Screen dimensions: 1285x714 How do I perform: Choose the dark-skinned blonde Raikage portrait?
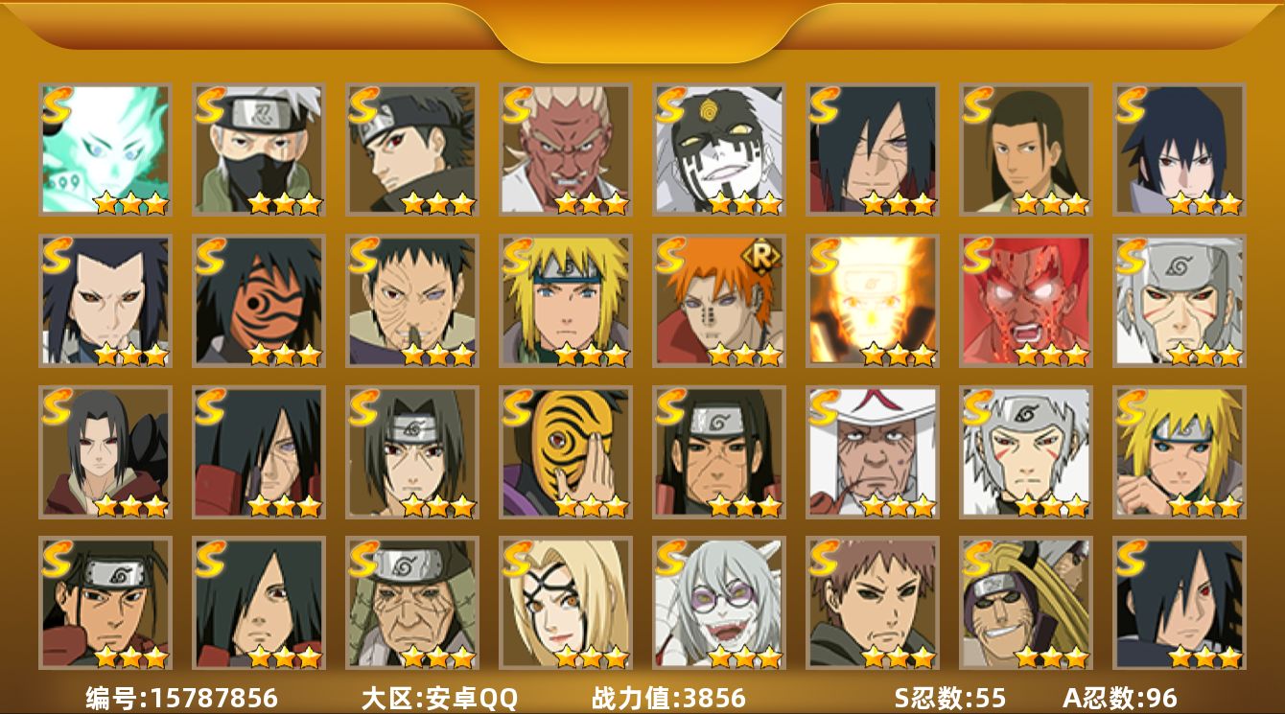click(566, 149)
